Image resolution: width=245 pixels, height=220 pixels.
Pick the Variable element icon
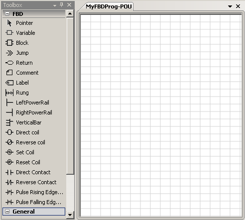click(x=9, y=33)
